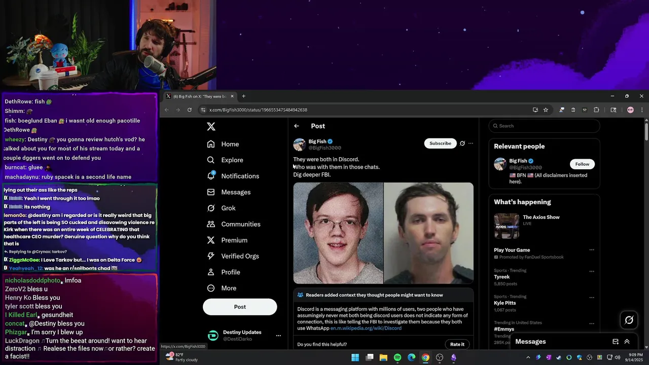Show hidden system tray icons
This screenshot has width=649, height=365.
pyautogui.click(x=528, y=357)
